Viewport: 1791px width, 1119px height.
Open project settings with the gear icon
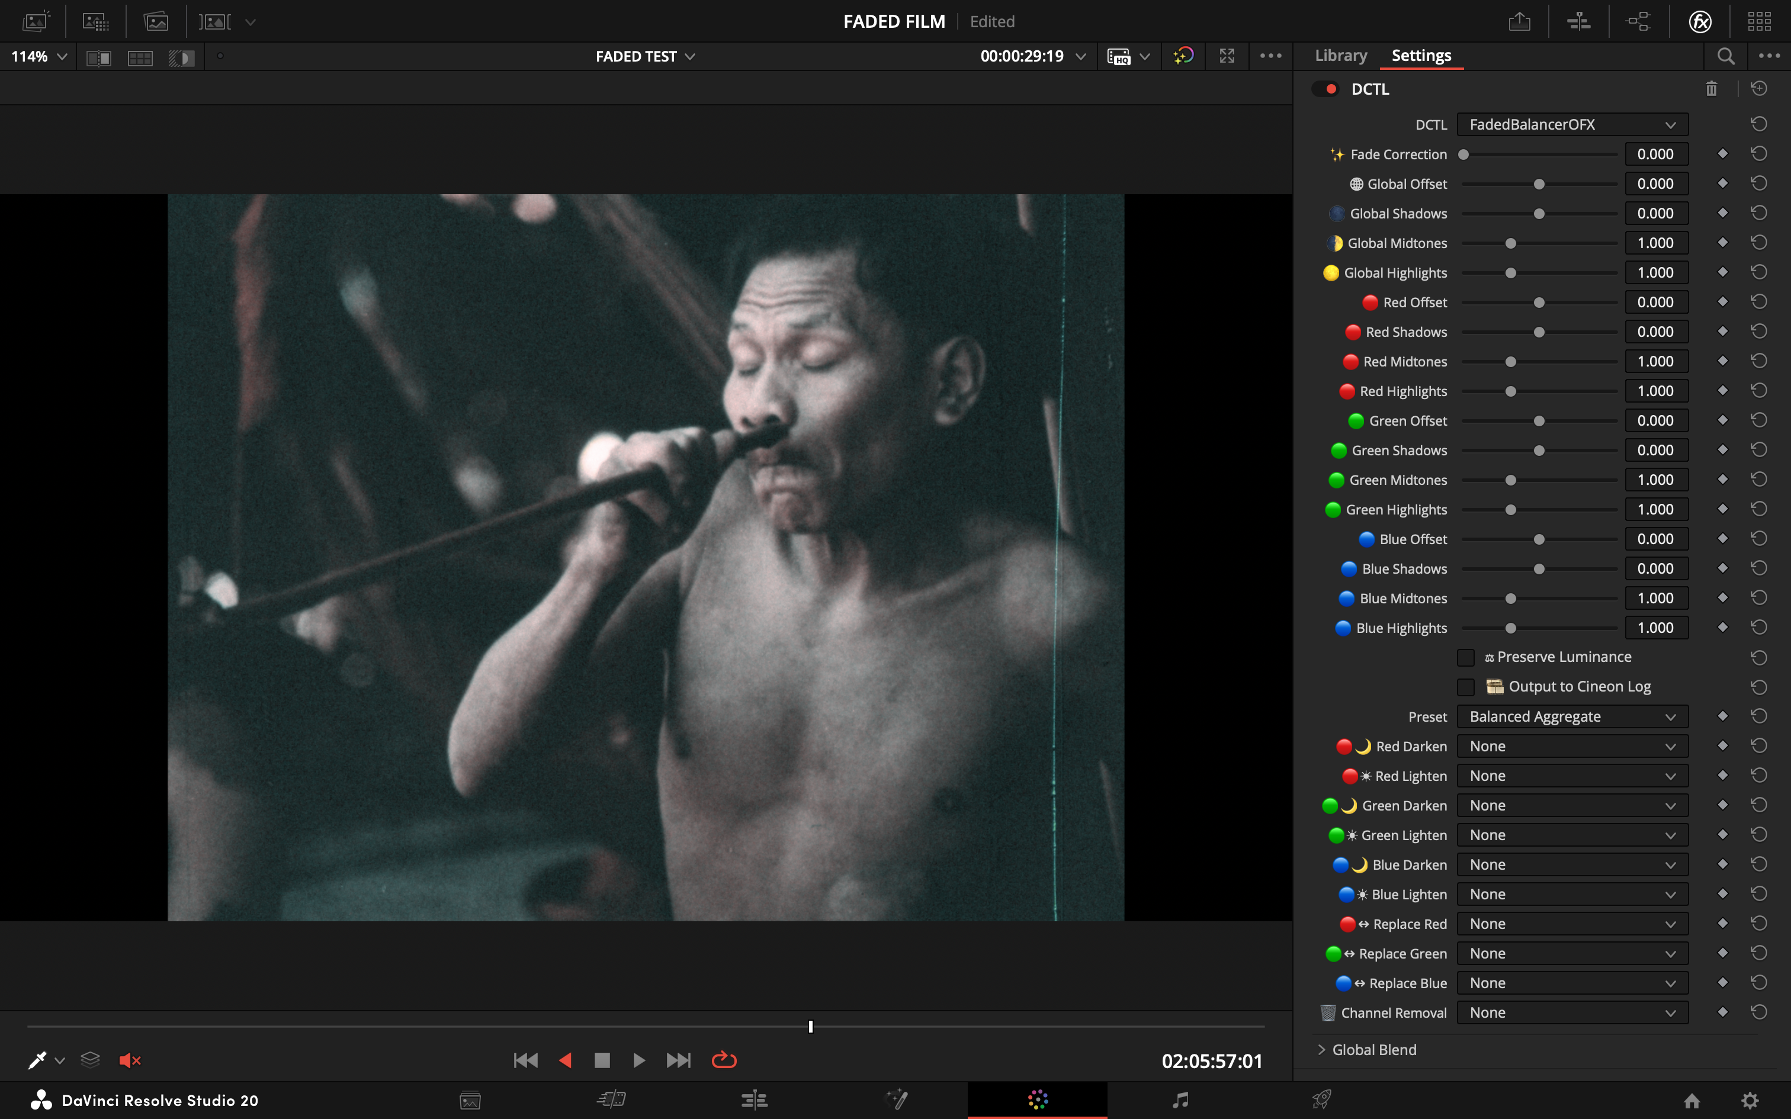pos(1750,1101)
